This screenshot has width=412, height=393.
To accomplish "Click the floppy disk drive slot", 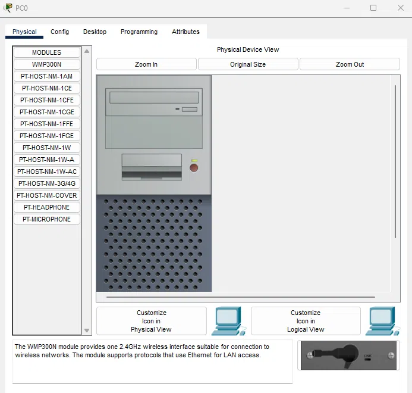I will 152,168.
